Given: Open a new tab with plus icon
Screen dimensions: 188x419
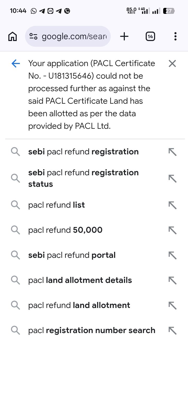Looking at the screenshot, I should point(124,36).
